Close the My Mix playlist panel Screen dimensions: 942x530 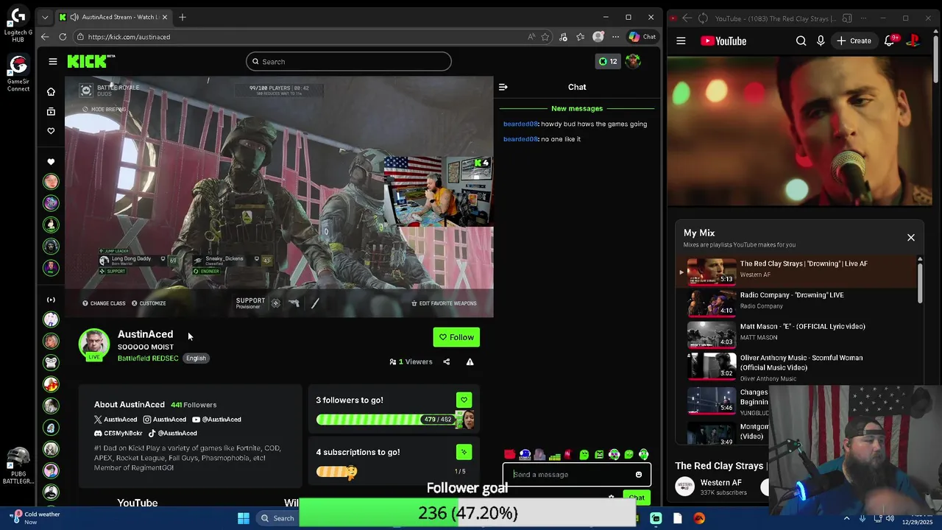pyautogui.click(x=911, y=238)
